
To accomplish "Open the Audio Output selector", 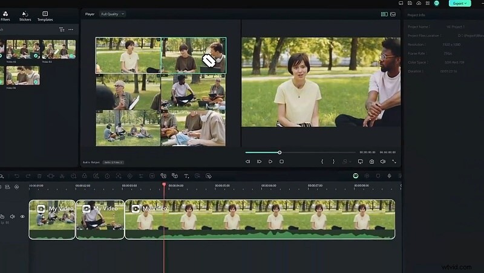I will 113,162.
